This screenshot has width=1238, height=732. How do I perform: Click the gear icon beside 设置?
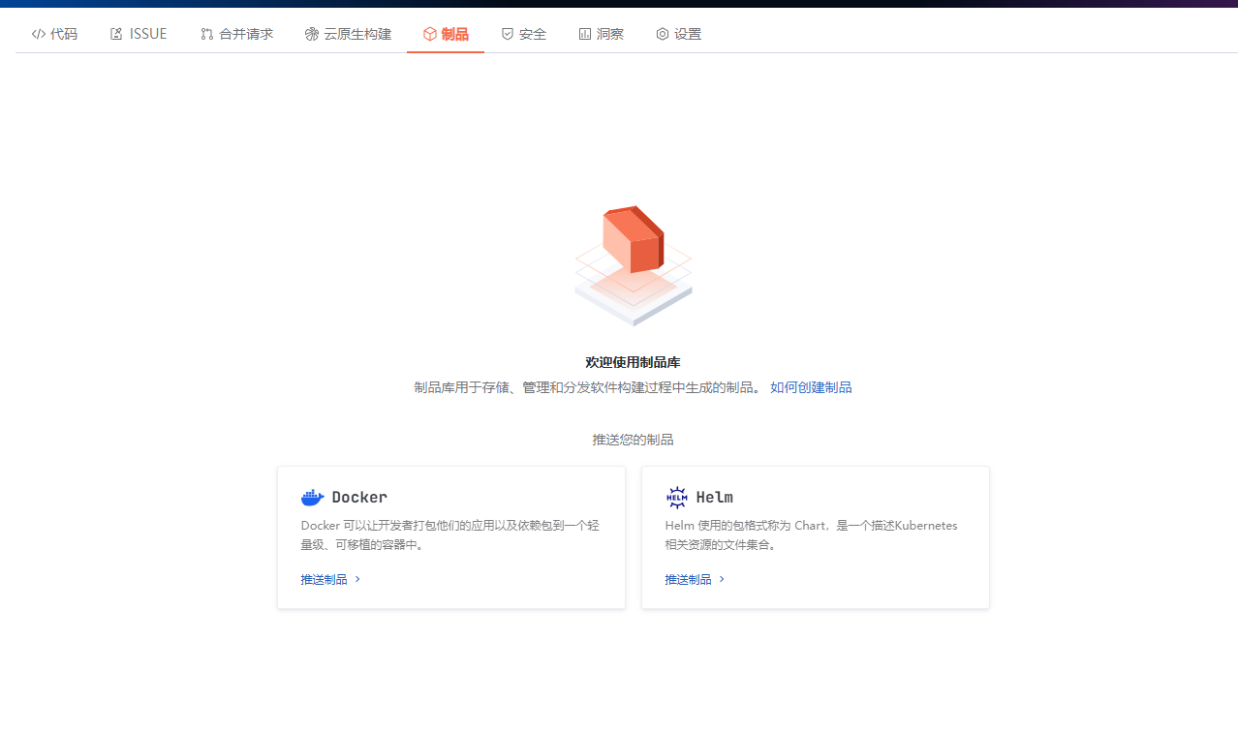(x=663, y=34)
